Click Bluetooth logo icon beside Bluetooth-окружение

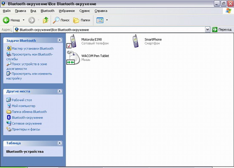point(9,117)
